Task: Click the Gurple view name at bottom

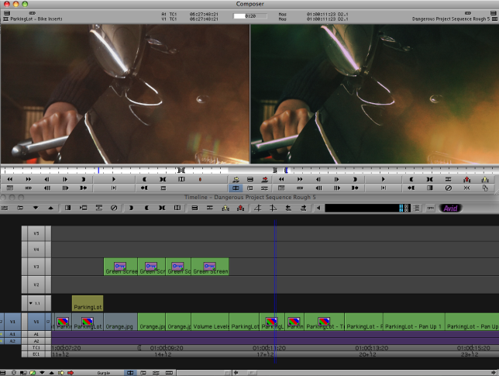Action: (104, 373)
